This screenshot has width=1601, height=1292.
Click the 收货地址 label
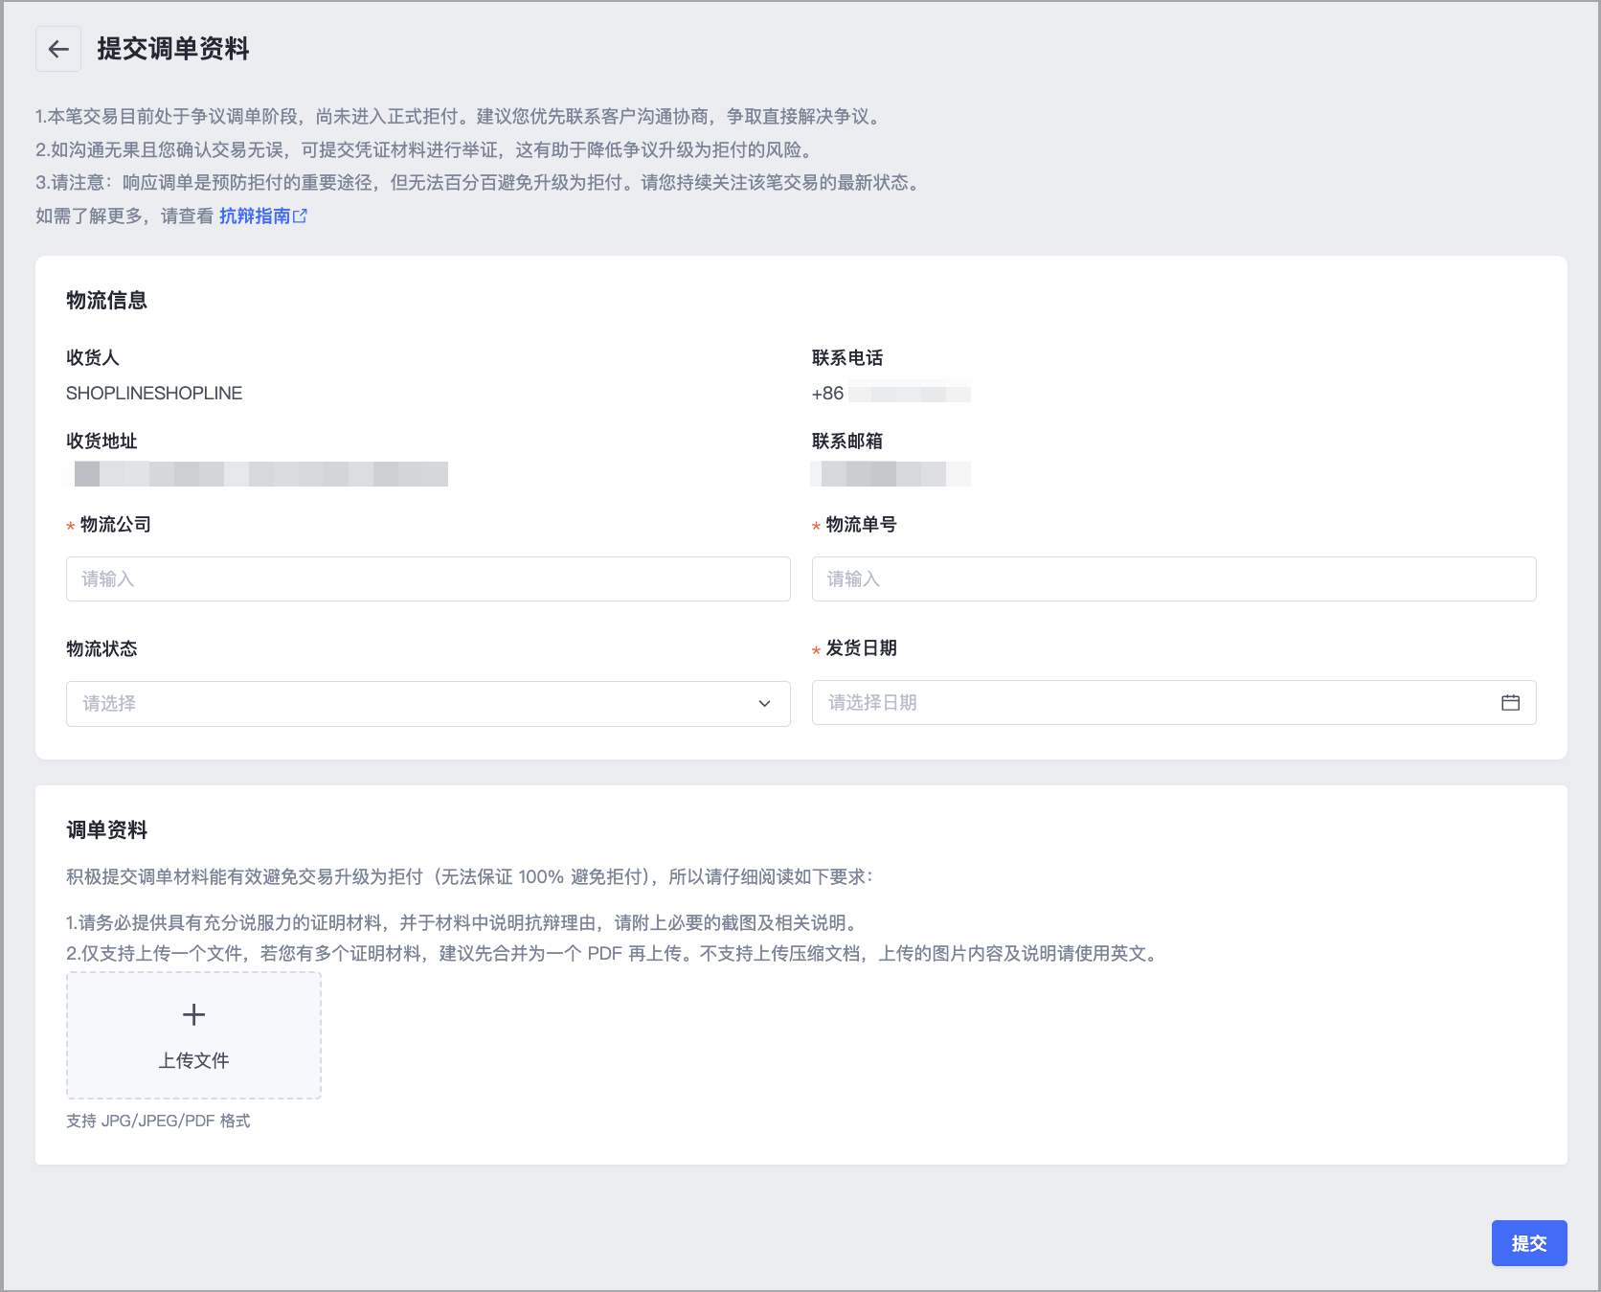101,442
